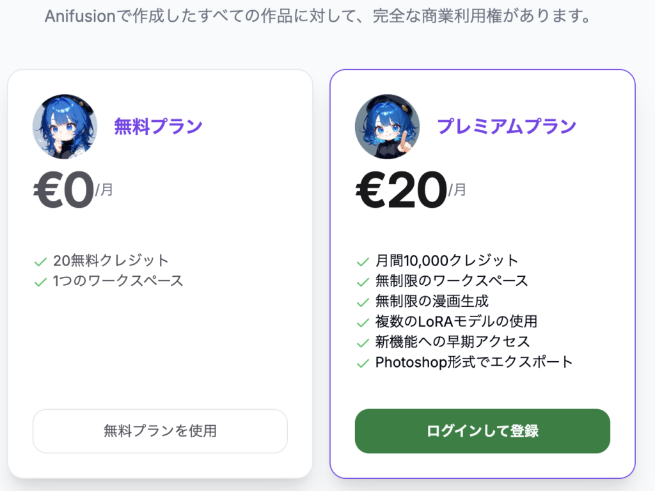Click the checkmark beside 月間10,000クレジット
This screenshot has width=655, height=491.
pyautogui.click(x=363, y=261)
